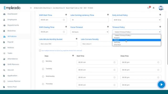Viewport: 168px width, 94px height.
Task: Collapse sidebar using the hamburger menu icon
Action: tap(31, 8)
